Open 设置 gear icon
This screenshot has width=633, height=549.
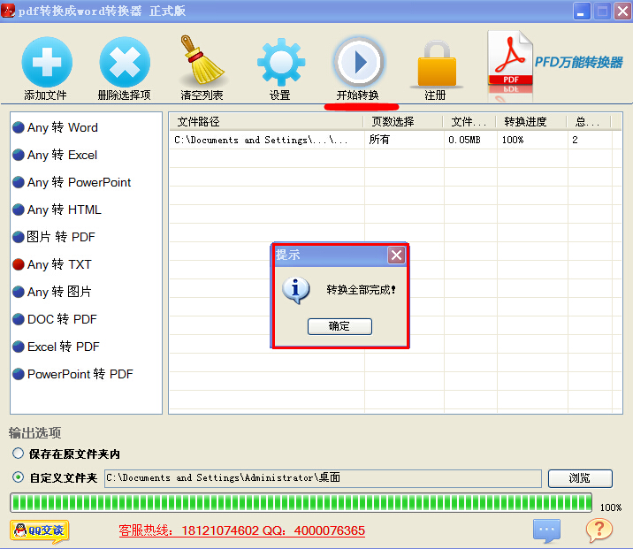pos(281,62)
